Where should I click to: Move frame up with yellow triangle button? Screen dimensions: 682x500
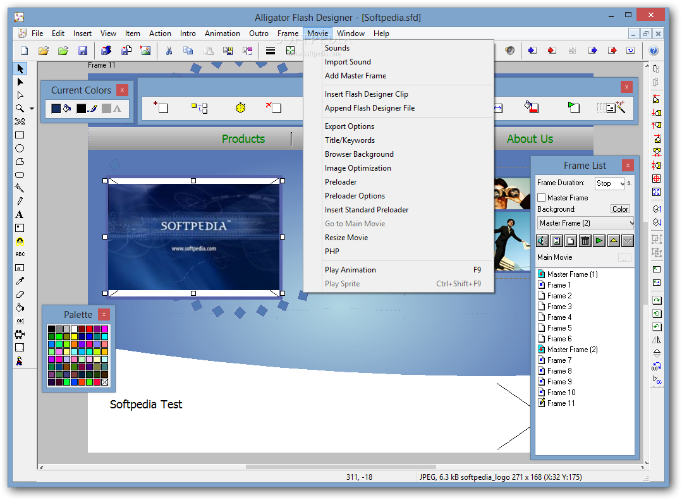[x=613, y=241]
